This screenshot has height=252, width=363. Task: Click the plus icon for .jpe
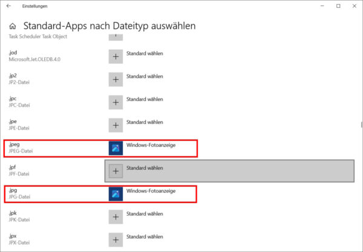(x=116, y=125)
